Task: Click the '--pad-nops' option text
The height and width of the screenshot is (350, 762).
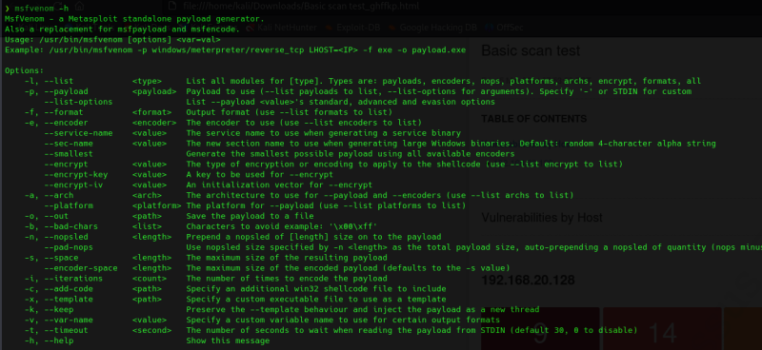Action: [x=69, y=247]
